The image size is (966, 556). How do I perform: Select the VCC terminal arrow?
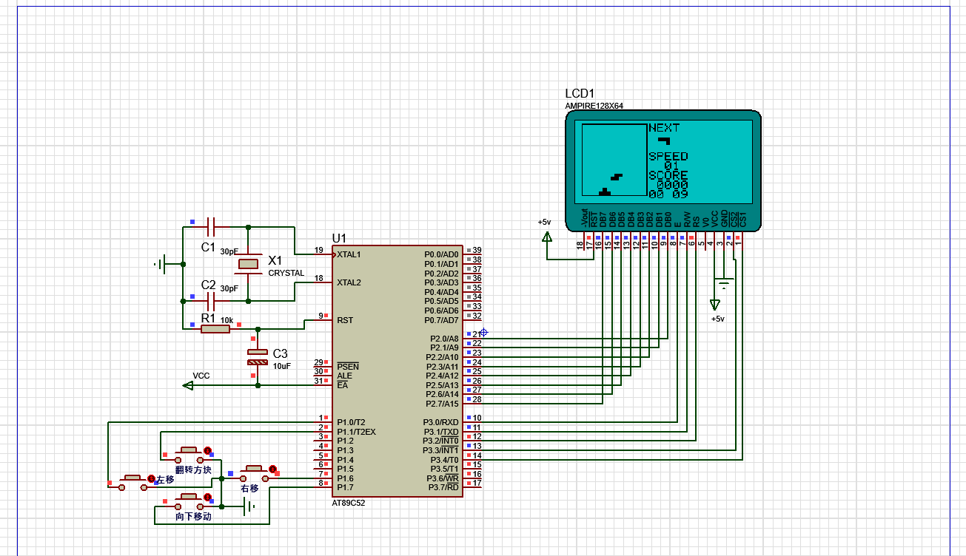pos(188,385)
